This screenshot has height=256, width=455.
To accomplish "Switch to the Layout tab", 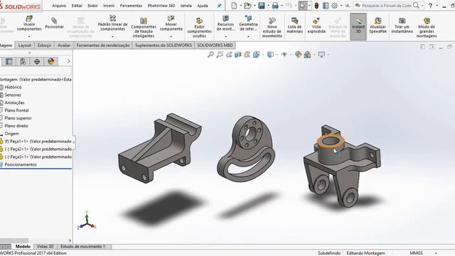I will 24,46.
